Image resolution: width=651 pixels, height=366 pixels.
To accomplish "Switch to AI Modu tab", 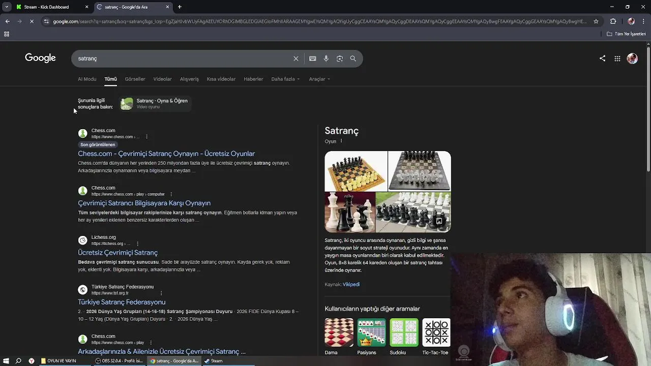I will click(87, 79).
